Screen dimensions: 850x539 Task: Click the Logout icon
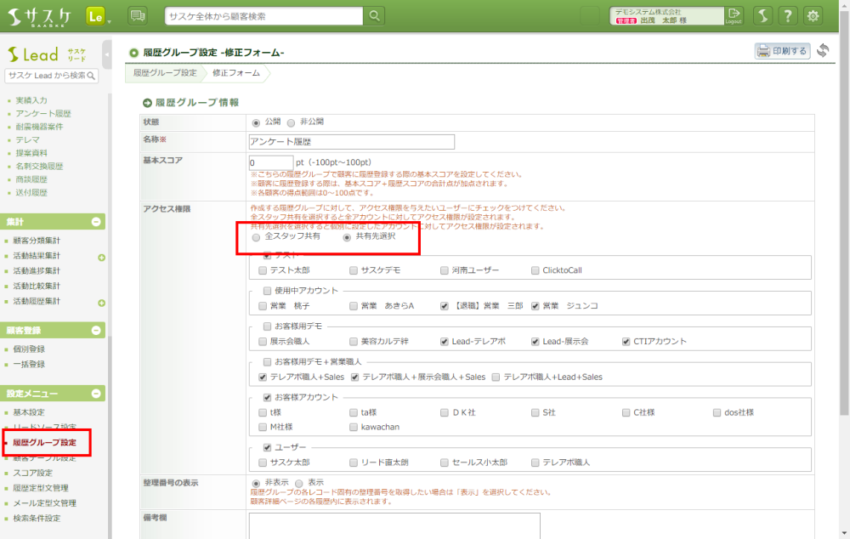(x=734, y=15)
